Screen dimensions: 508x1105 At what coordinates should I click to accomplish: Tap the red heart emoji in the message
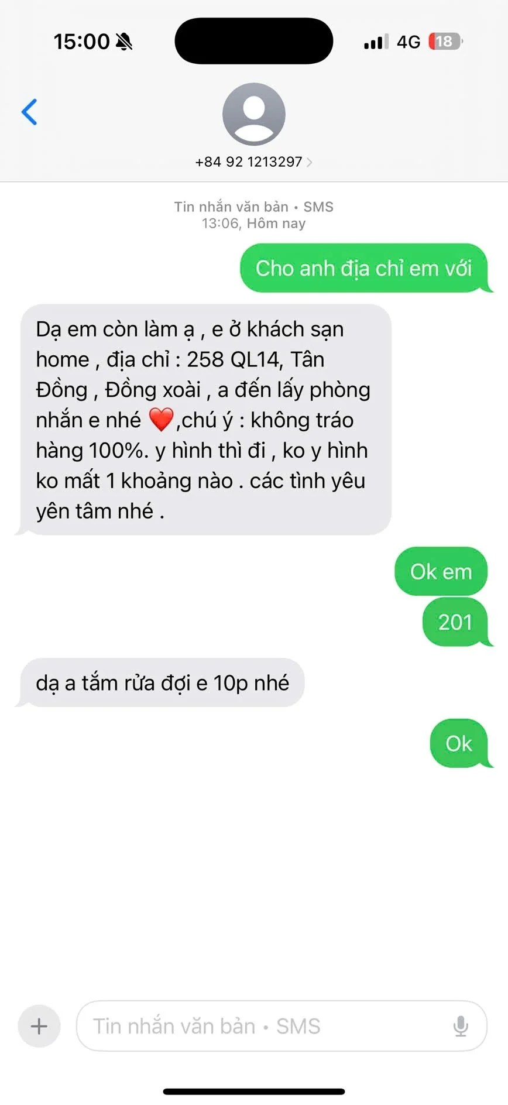click(x=161, y=420)
